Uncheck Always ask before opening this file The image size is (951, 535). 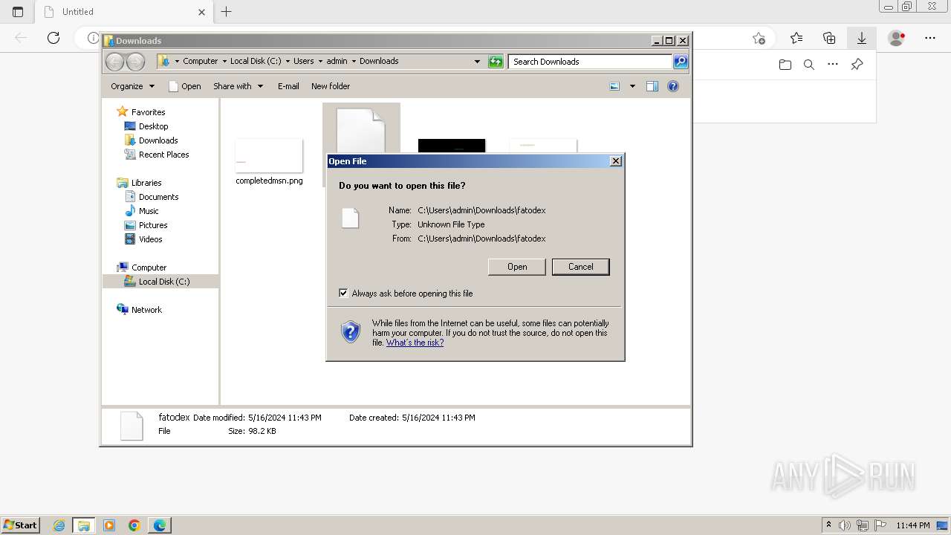point(343,293)
